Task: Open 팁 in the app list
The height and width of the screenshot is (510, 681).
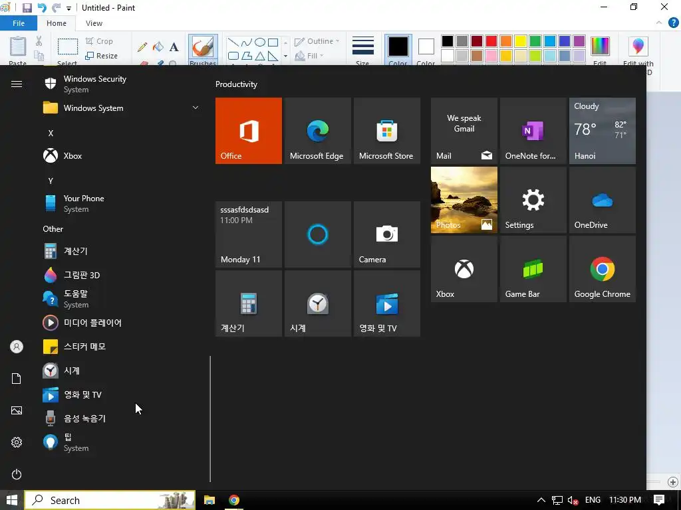Action: [x=122, y=442]
